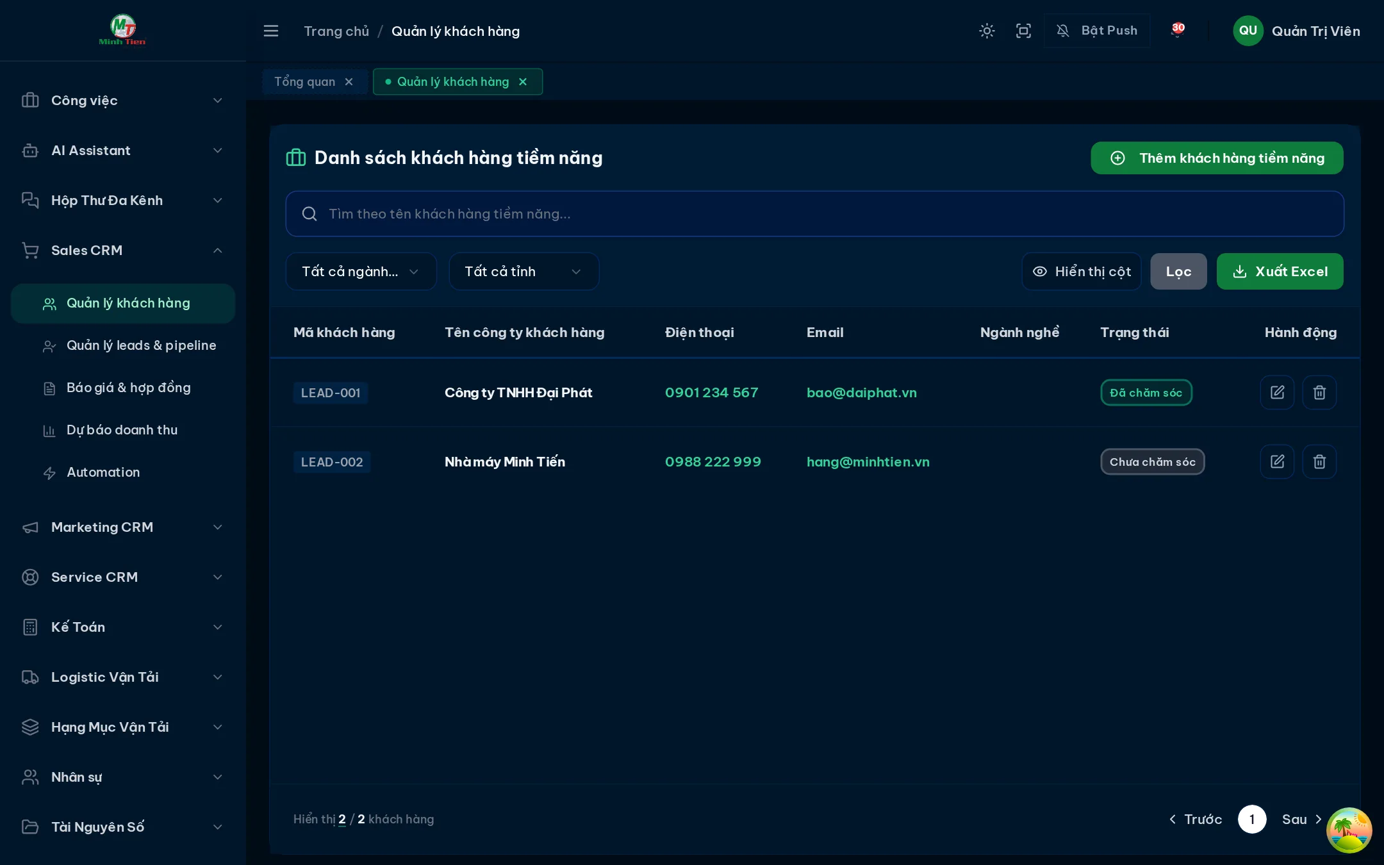Screen dimensions: 1384x865
Task: Click the tropical island floating icon
Action: click(x=1349, y=830)
